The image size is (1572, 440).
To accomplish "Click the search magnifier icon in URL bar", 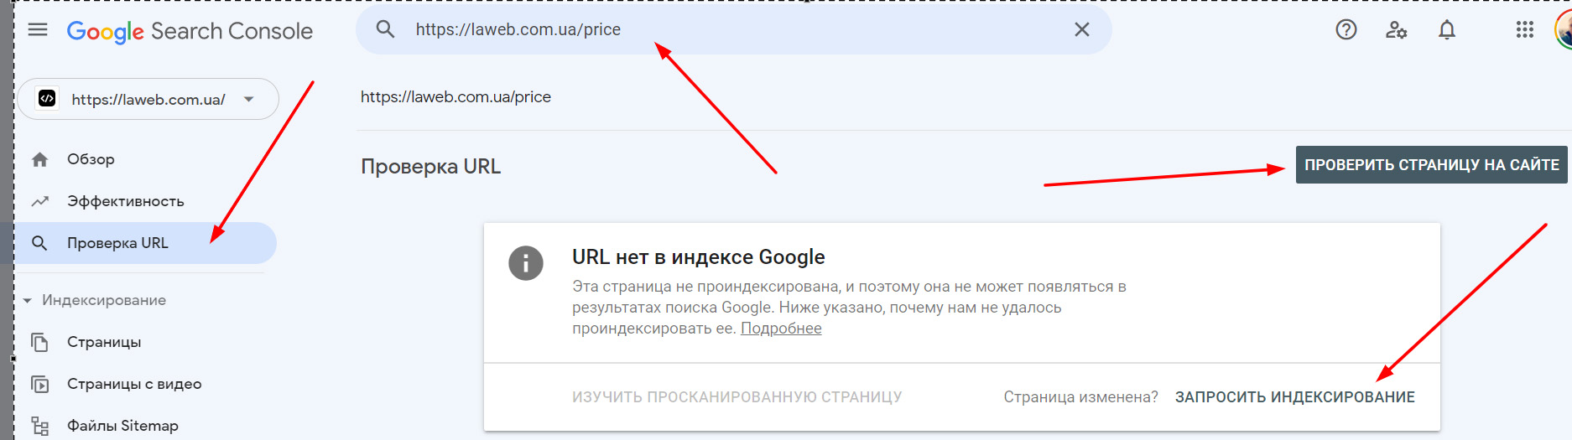I will pos(385,29).
